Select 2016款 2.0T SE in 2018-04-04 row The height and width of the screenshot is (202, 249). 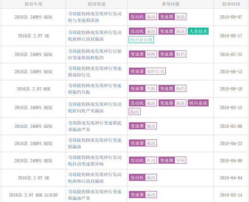(x=33, y=178)
